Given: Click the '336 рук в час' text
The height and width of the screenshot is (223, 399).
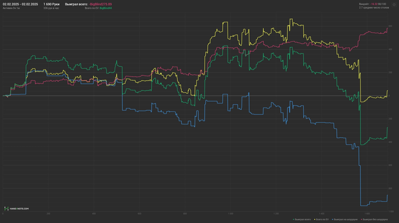Looking at the screenshot, I should point(51,8).
